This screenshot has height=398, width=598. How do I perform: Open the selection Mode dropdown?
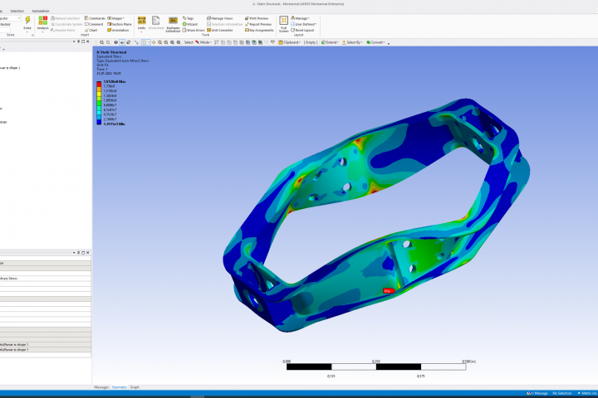(x=203, y=42)
